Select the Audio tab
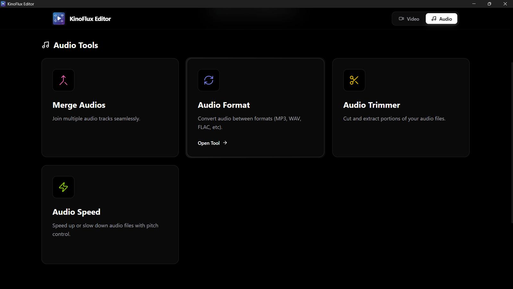 442,19
